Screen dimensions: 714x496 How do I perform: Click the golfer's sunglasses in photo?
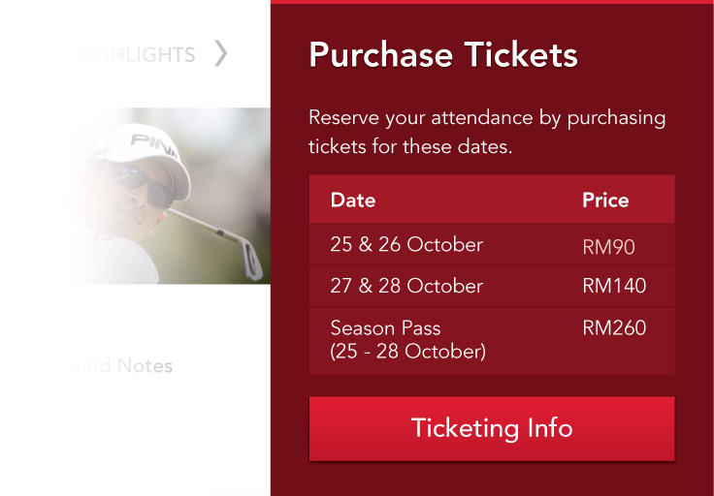click(142, 184)
